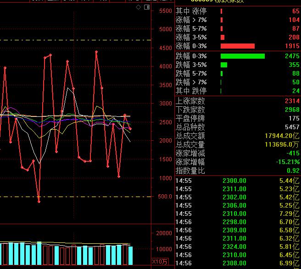Select the tick price 2302.00
Viewport: 301px width, 269px height.
234,197
